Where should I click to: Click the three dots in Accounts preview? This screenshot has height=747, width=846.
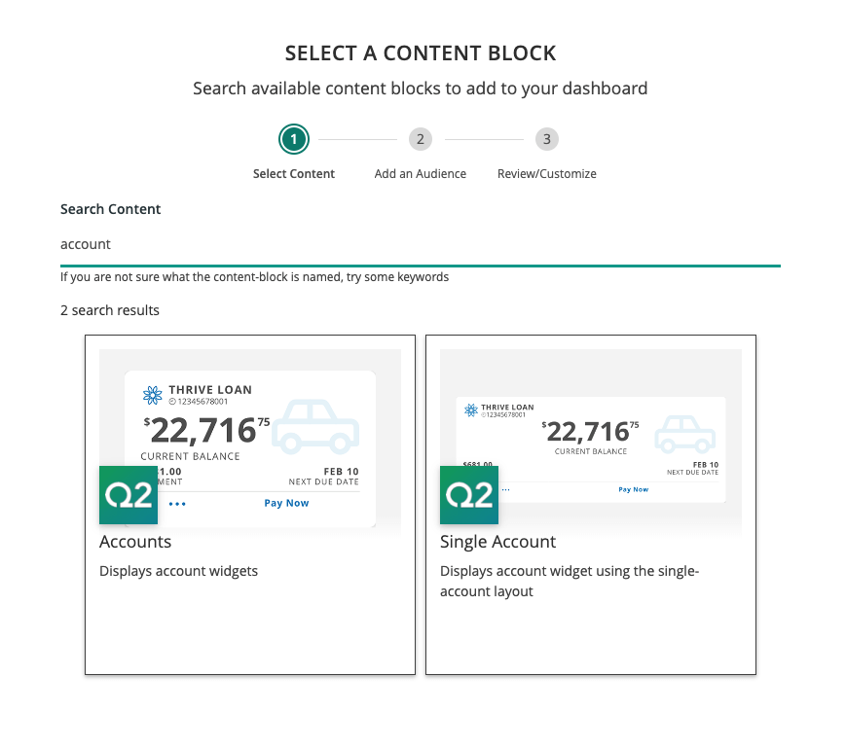177,504
